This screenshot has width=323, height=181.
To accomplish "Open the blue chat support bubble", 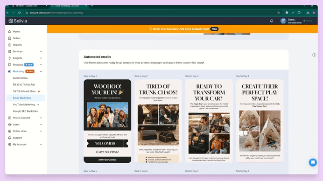I will [313, 162].
